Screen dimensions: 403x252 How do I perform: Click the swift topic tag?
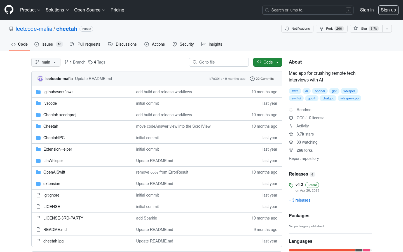[x=295, y=91]
